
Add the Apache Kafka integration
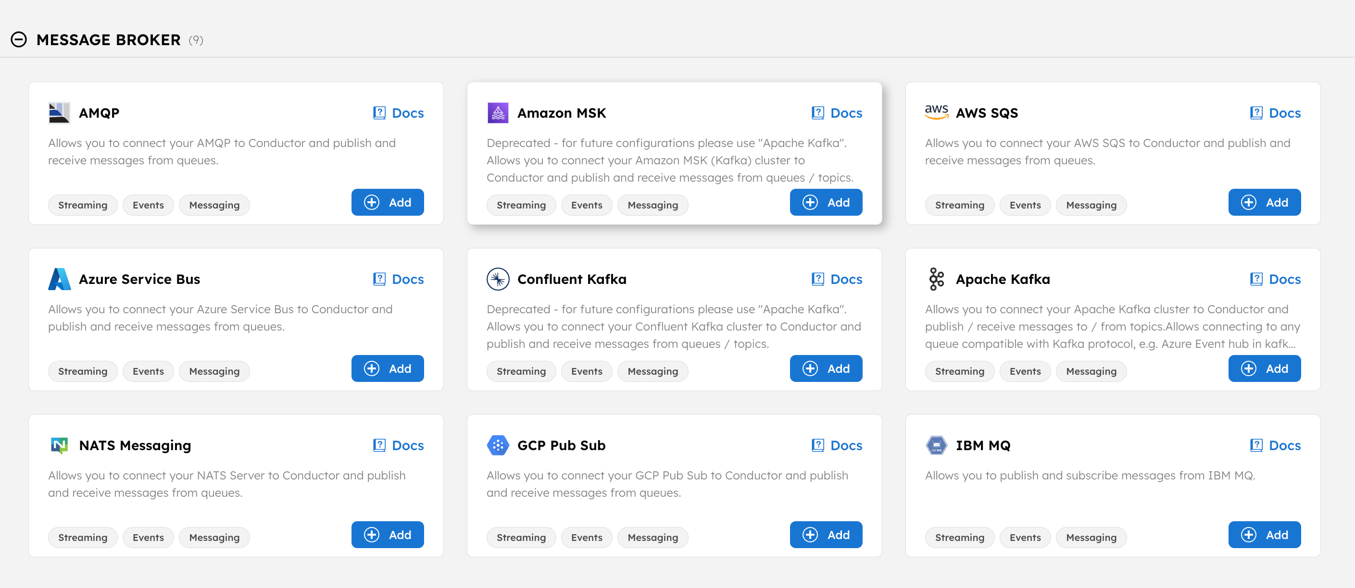[x=1265, y=368]
